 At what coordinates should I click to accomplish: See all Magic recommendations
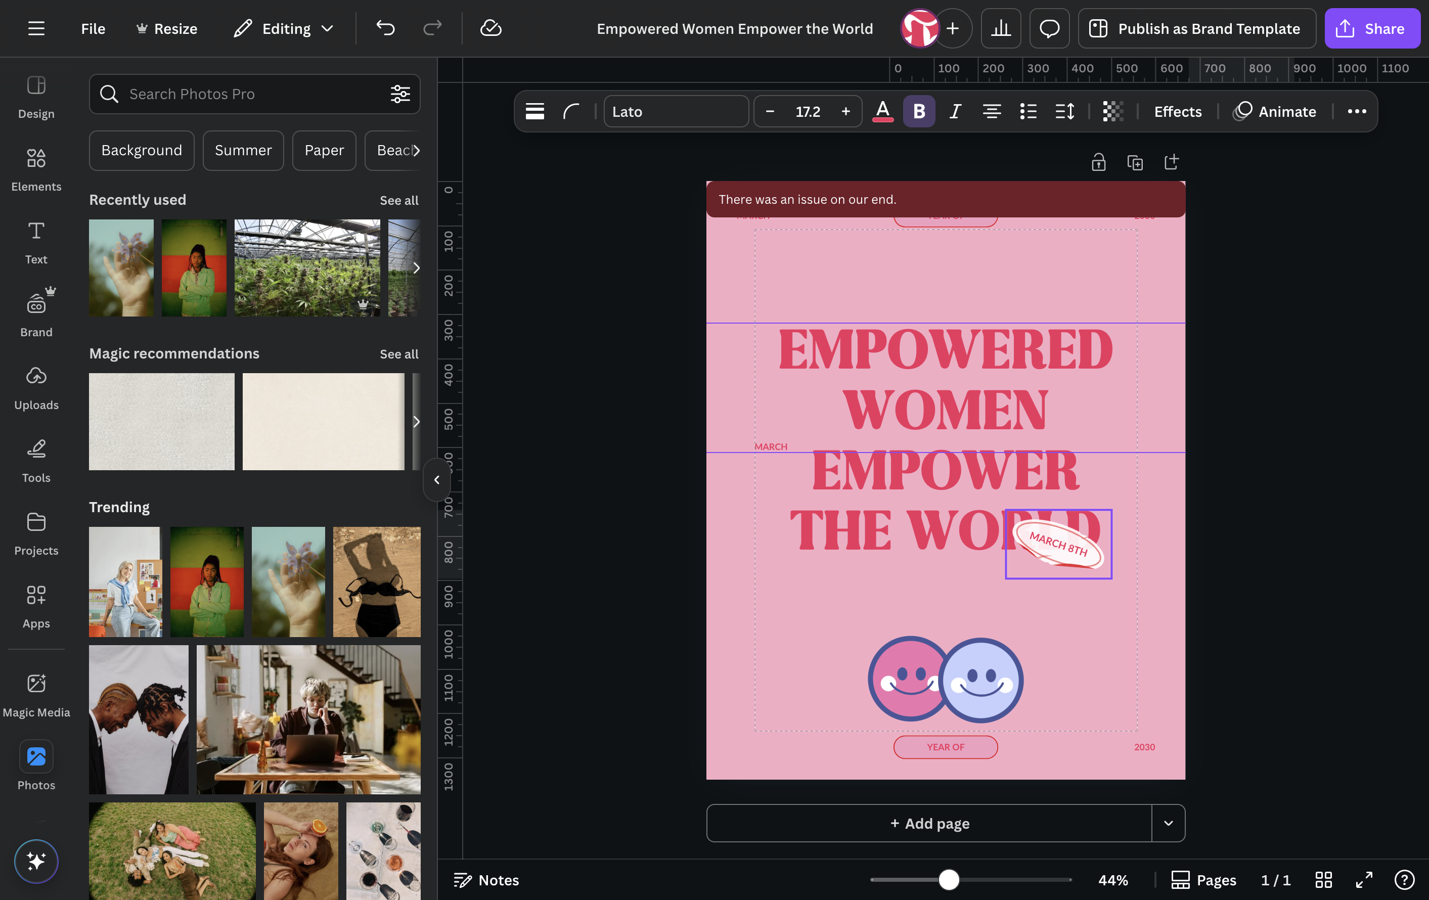[399, 353]
